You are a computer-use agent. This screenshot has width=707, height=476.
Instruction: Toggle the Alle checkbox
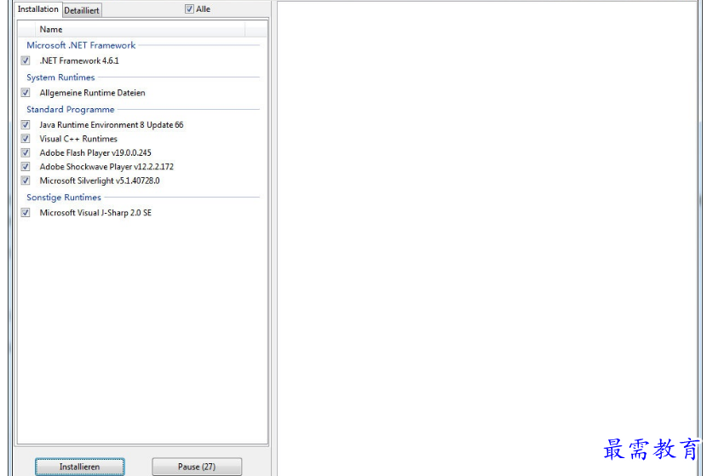click(x=189, y=9)
